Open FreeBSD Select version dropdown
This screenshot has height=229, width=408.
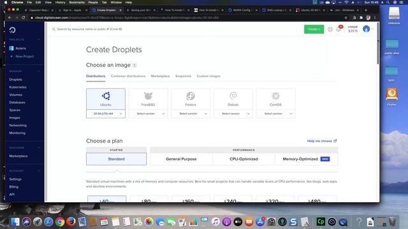[x=148, y=114]
